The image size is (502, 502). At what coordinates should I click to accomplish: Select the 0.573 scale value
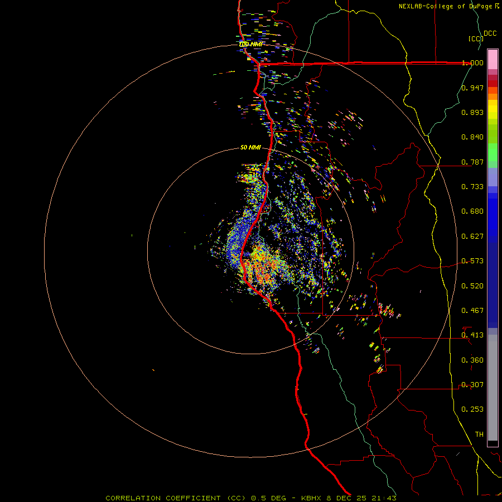pyautogui.click(x=472, y=261)
